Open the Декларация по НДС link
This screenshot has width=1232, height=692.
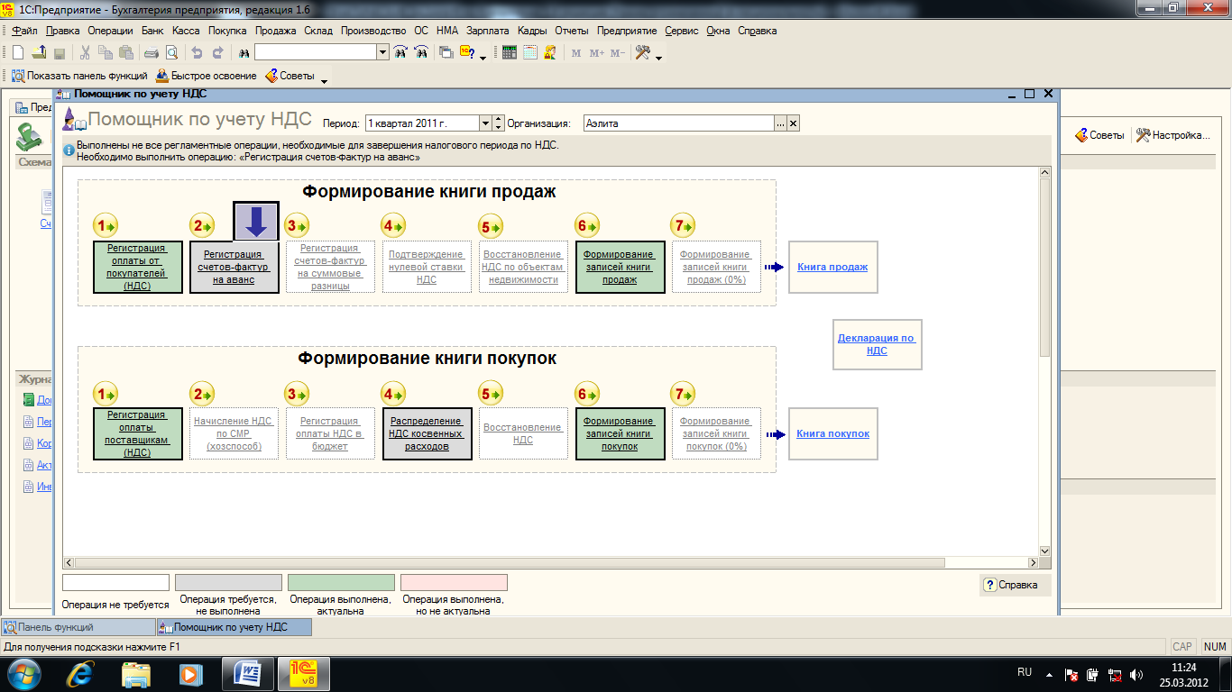click(x=877, y=344)
